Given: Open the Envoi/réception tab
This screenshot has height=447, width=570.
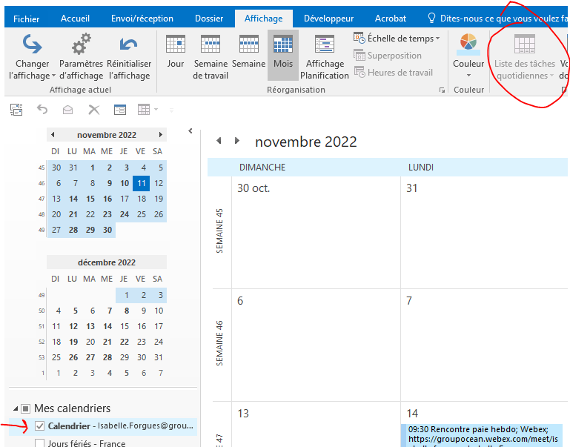Looking at the screenshot, I should pos(142,19).
